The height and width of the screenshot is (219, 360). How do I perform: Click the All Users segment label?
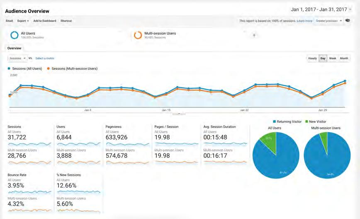point(28,33)
